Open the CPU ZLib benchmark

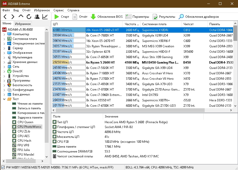pyautogui.click(x=24, y=131)
